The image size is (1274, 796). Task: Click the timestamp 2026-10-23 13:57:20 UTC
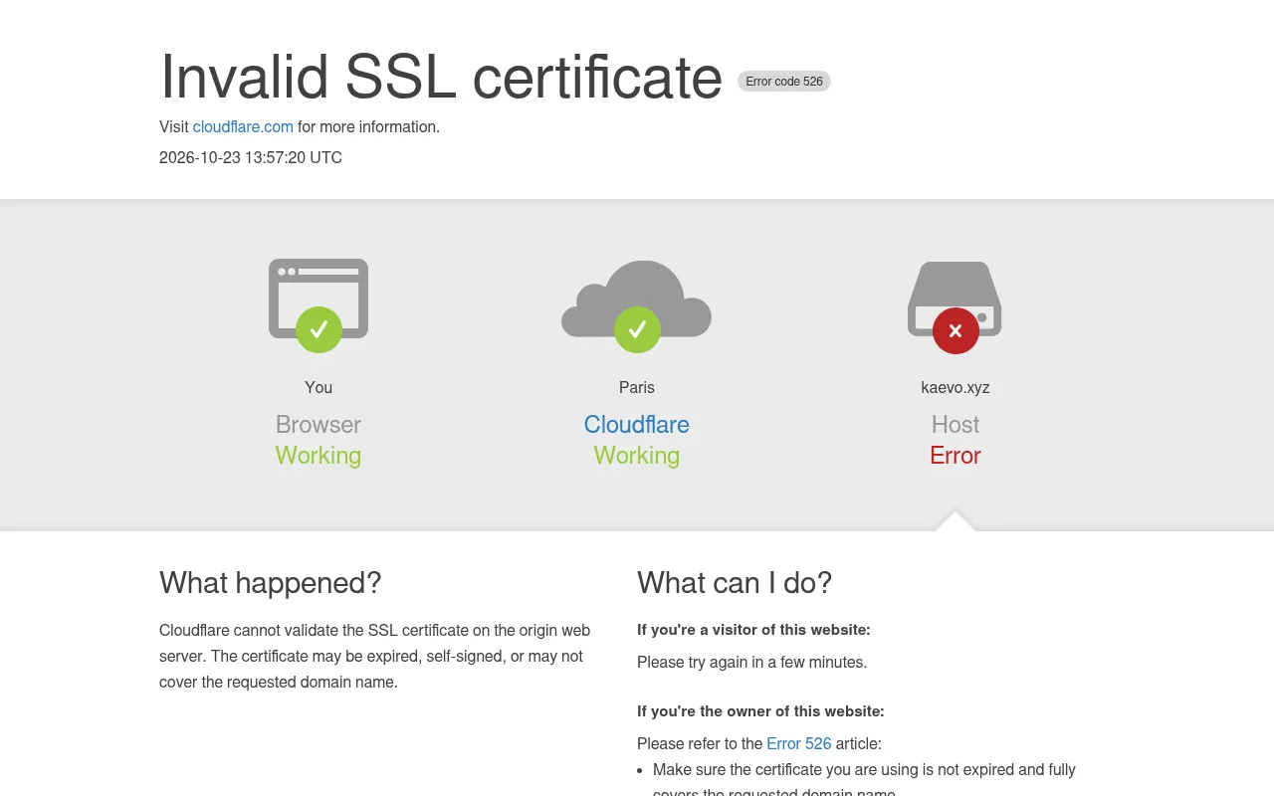[251, 157]
